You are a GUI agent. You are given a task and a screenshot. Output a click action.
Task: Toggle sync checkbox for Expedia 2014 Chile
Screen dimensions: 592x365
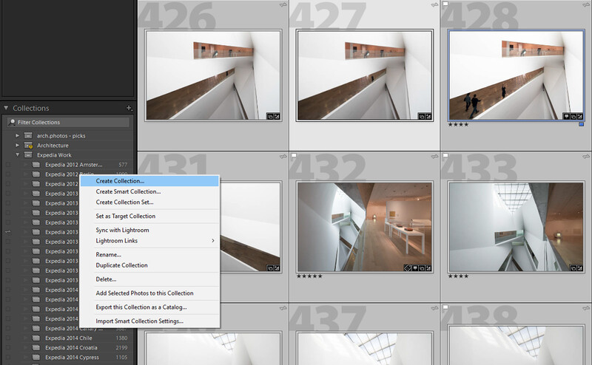click(8, 338)
